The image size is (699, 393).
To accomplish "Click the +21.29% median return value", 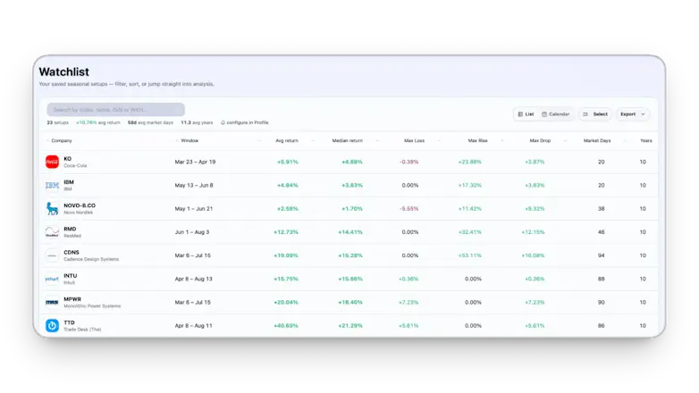I will [350, 326].
